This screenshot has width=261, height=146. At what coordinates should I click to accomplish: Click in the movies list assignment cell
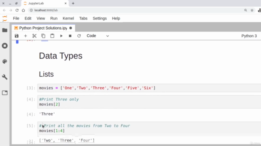149,88
